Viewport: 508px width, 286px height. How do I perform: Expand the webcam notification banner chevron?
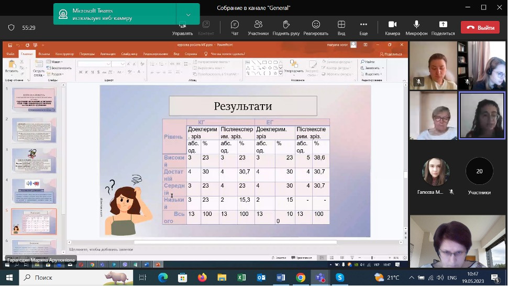pos(188,14)
